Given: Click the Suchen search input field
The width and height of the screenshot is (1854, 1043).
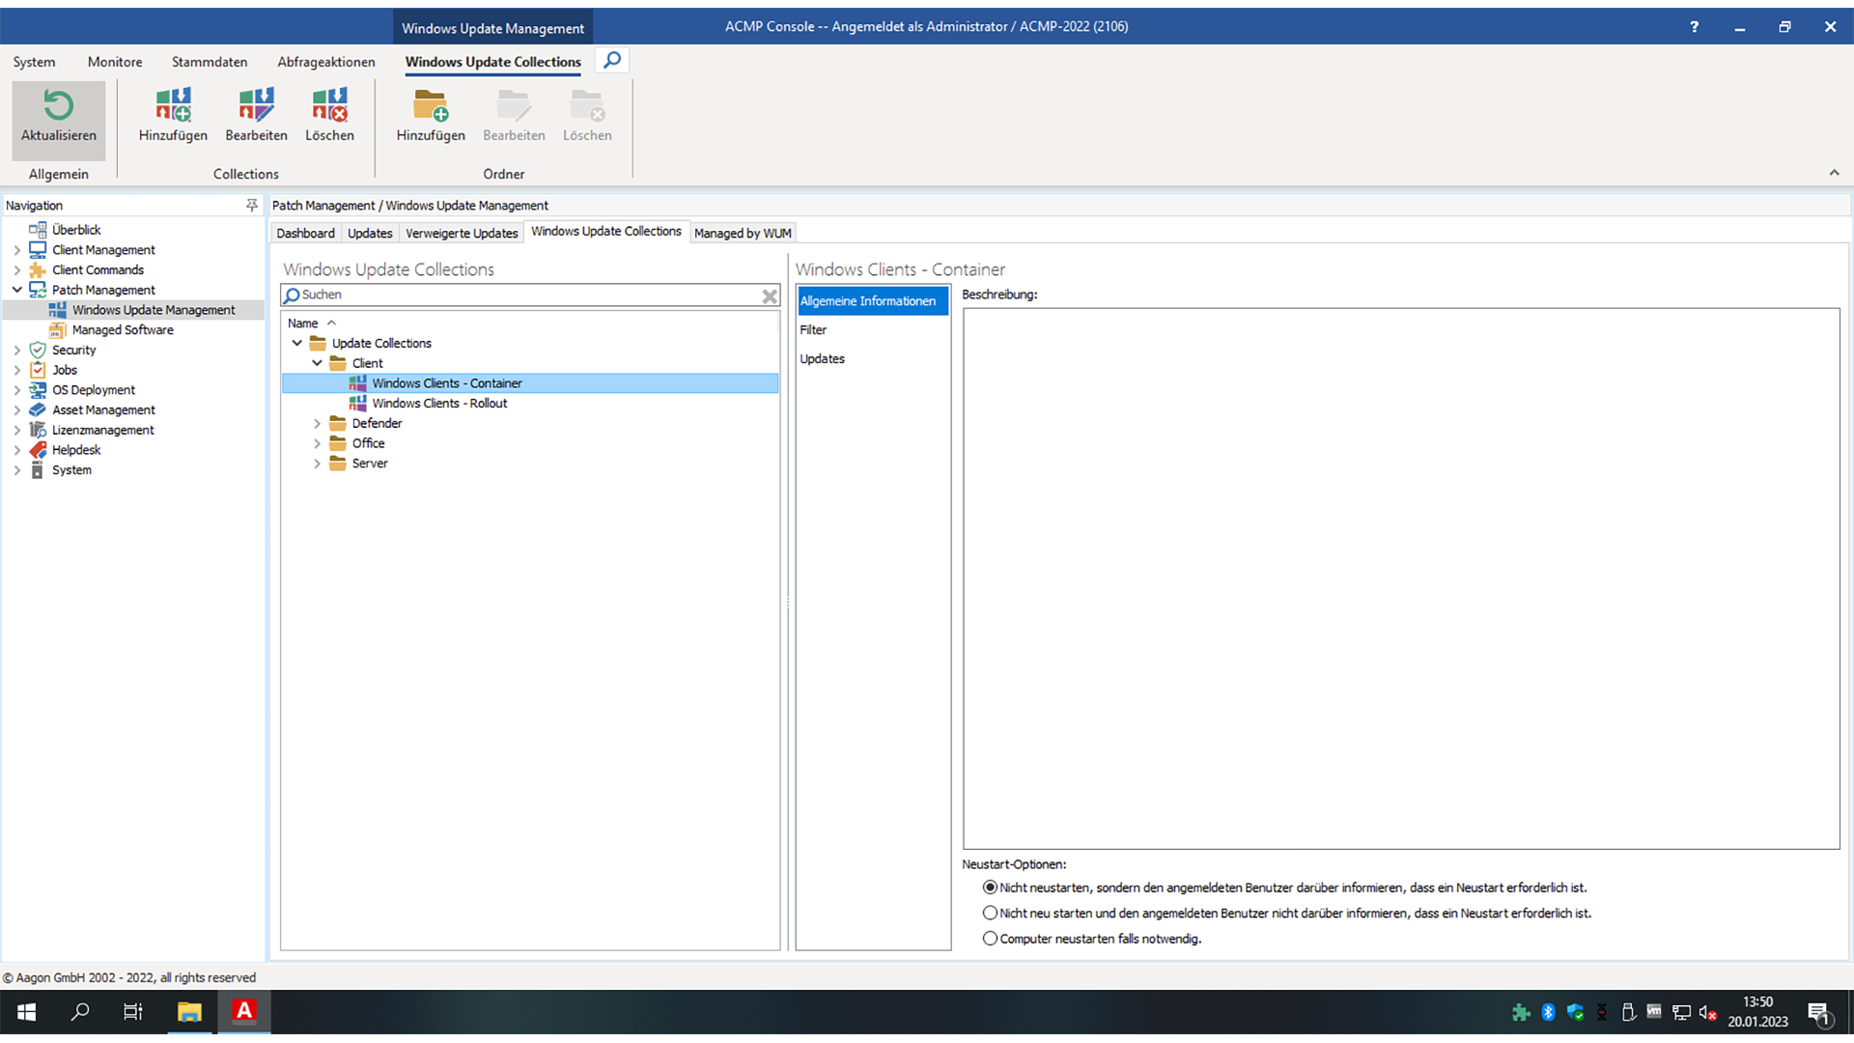Looking at the screenshot, I should [529, 296].
